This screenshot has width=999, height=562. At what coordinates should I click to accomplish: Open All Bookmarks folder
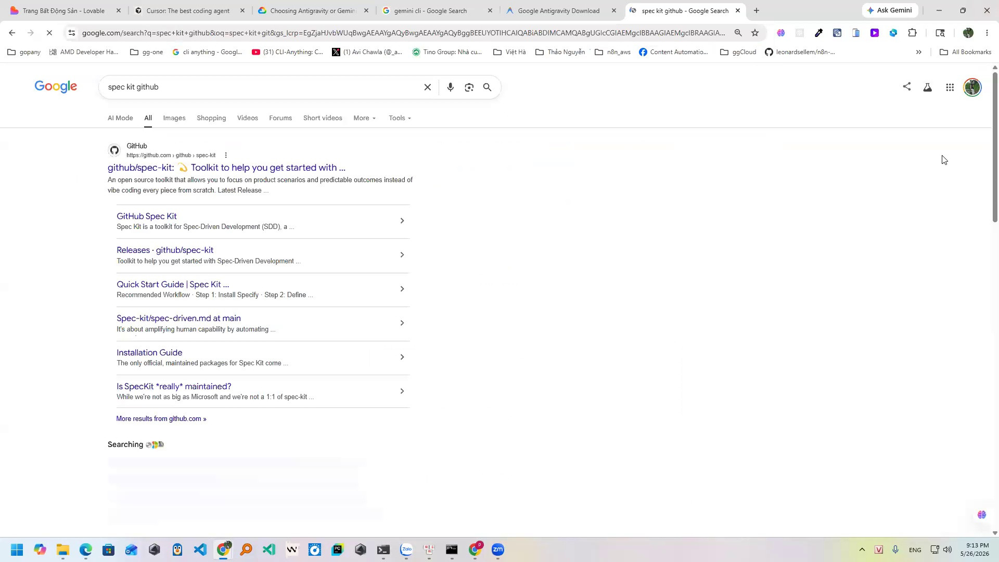tap(965, 52)
